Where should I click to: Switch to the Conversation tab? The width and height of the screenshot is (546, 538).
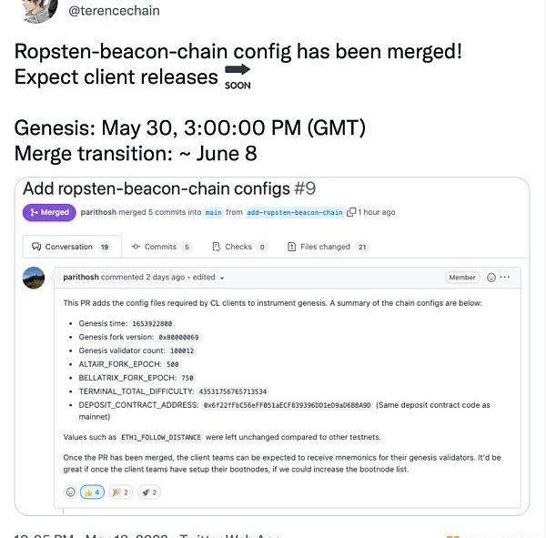point(72,247)
